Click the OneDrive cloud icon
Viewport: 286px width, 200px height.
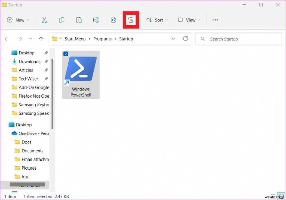[x=14, y=133]
